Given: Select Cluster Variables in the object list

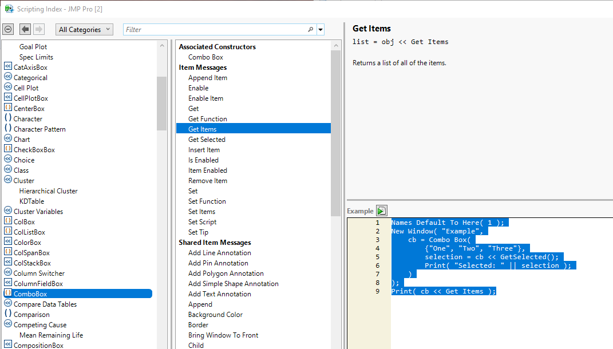Looking at the screenshot, I should pyautogui.click(x=38, y=212).
